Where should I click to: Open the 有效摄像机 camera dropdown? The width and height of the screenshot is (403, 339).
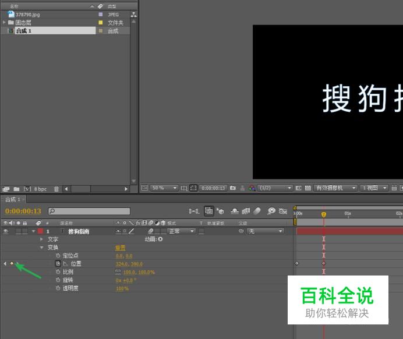[x=335, y=188]
